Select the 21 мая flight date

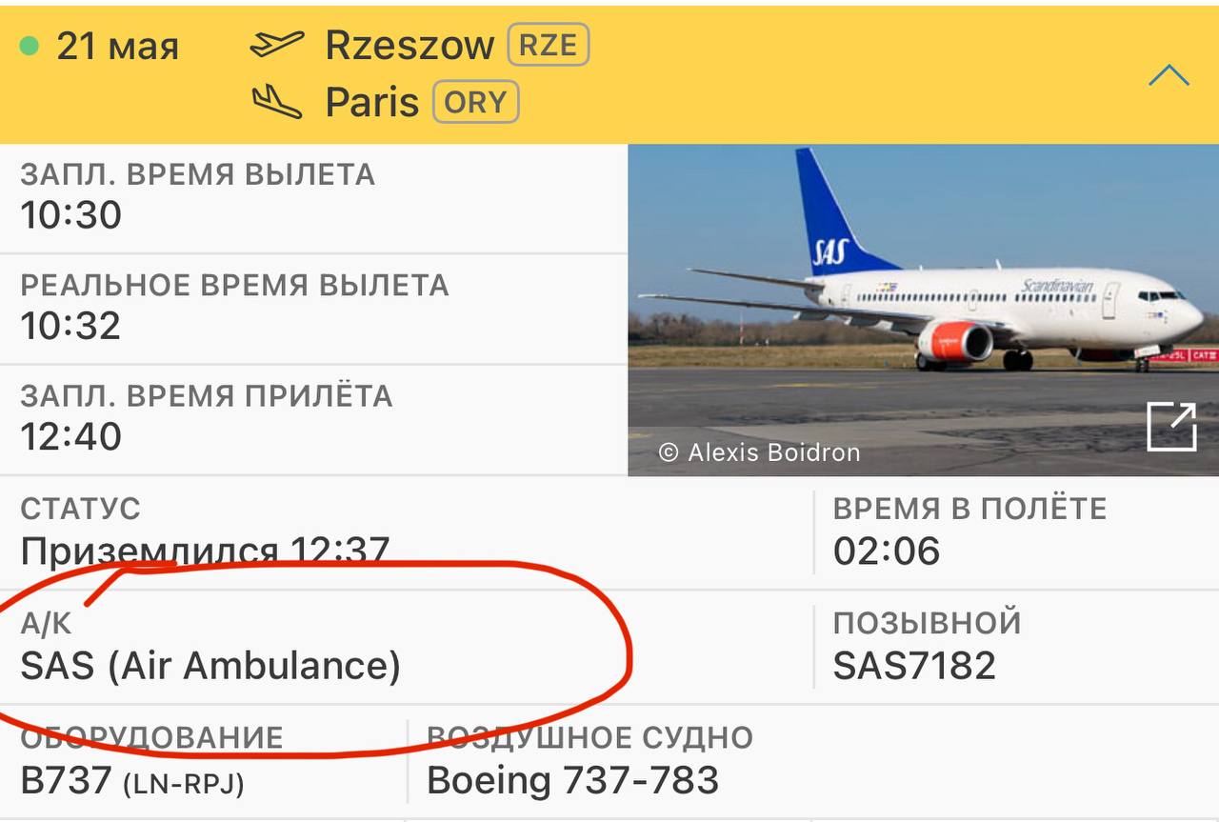click(x=117, y=46)
